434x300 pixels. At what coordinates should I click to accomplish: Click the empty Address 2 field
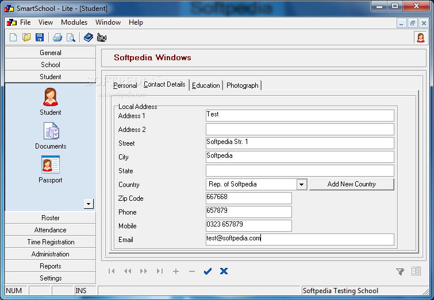pos(299,129)
